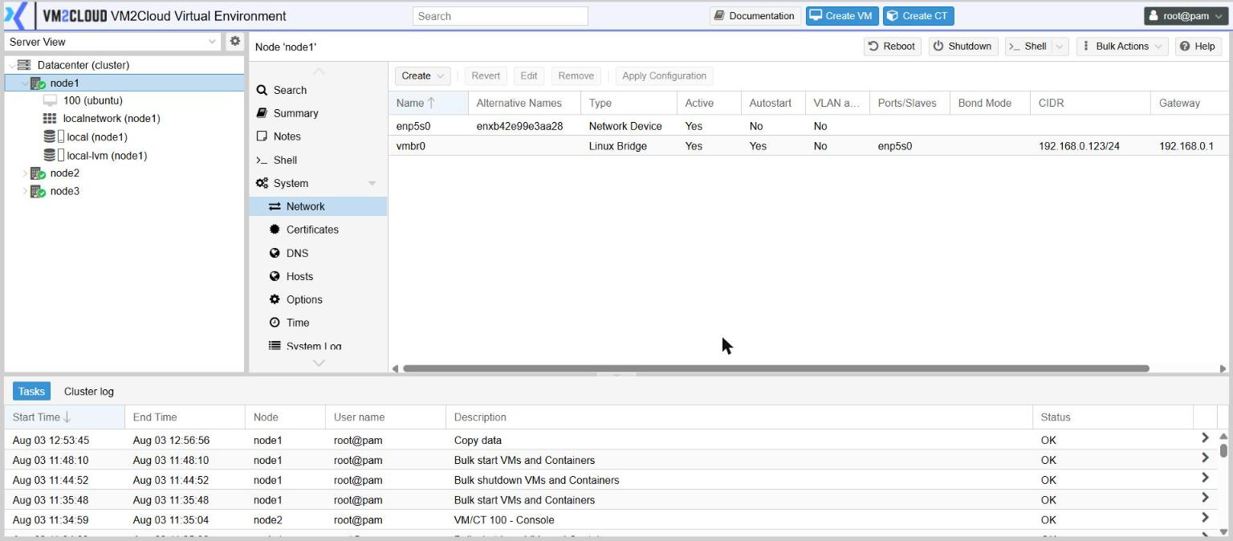Switch to the Cluster log tab
This screenshot has height=541, width=1233.
[x=89, y=392]
